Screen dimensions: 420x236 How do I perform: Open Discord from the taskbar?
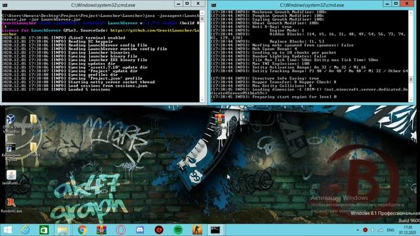[x=140, y=230]
